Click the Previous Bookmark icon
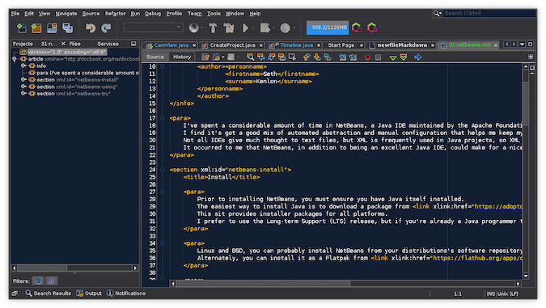 tap(307, 57)
